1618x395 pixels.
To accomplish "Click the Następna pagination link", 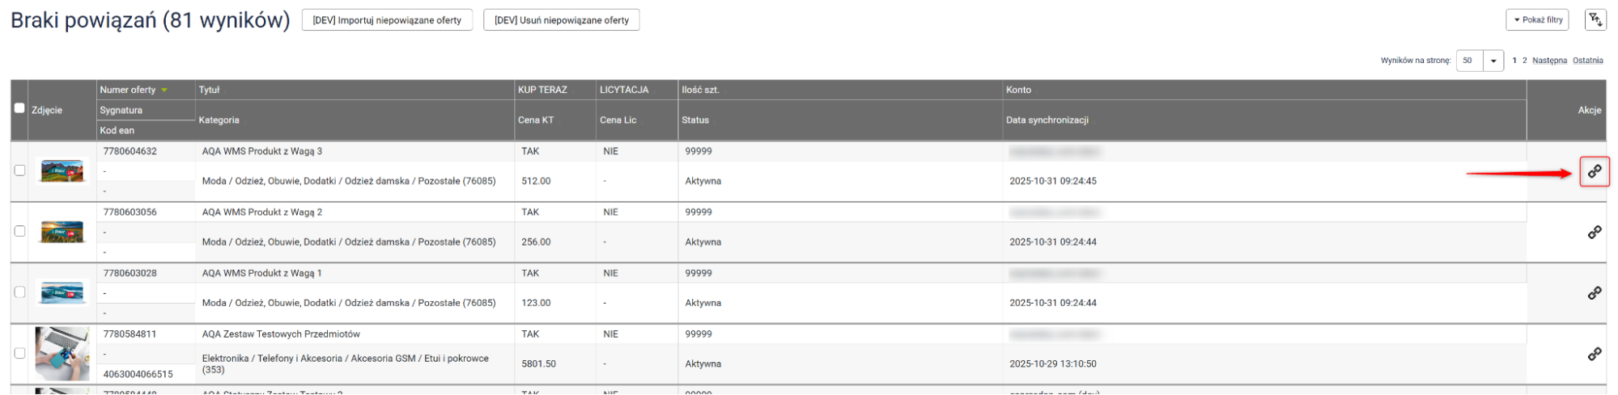I will 1549,61.
